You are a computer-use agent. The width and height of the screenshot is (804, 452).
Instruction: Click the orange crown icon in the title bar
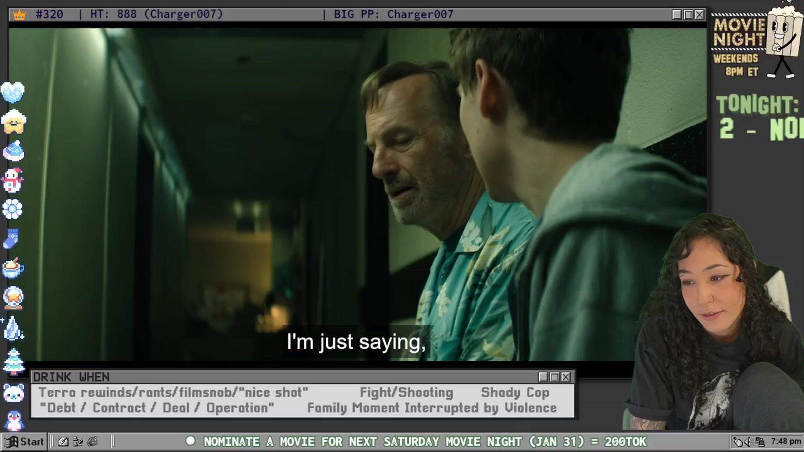[x=20, y=15]
